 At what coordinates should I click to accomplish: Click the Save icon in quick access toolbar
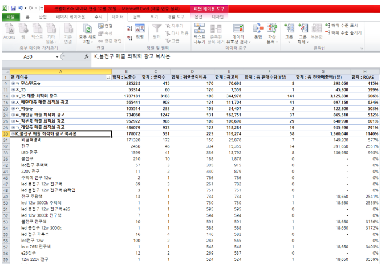tap(13, 8)
